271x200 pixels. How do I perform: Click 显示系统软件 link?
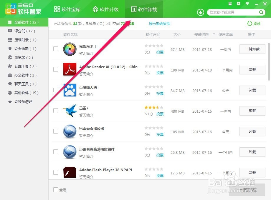(159, 24)
